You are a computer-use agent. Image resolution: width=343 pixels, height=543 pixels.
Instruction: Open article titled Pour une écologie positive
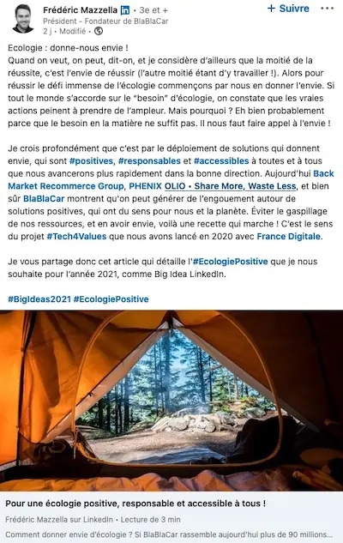pos(135,504)
